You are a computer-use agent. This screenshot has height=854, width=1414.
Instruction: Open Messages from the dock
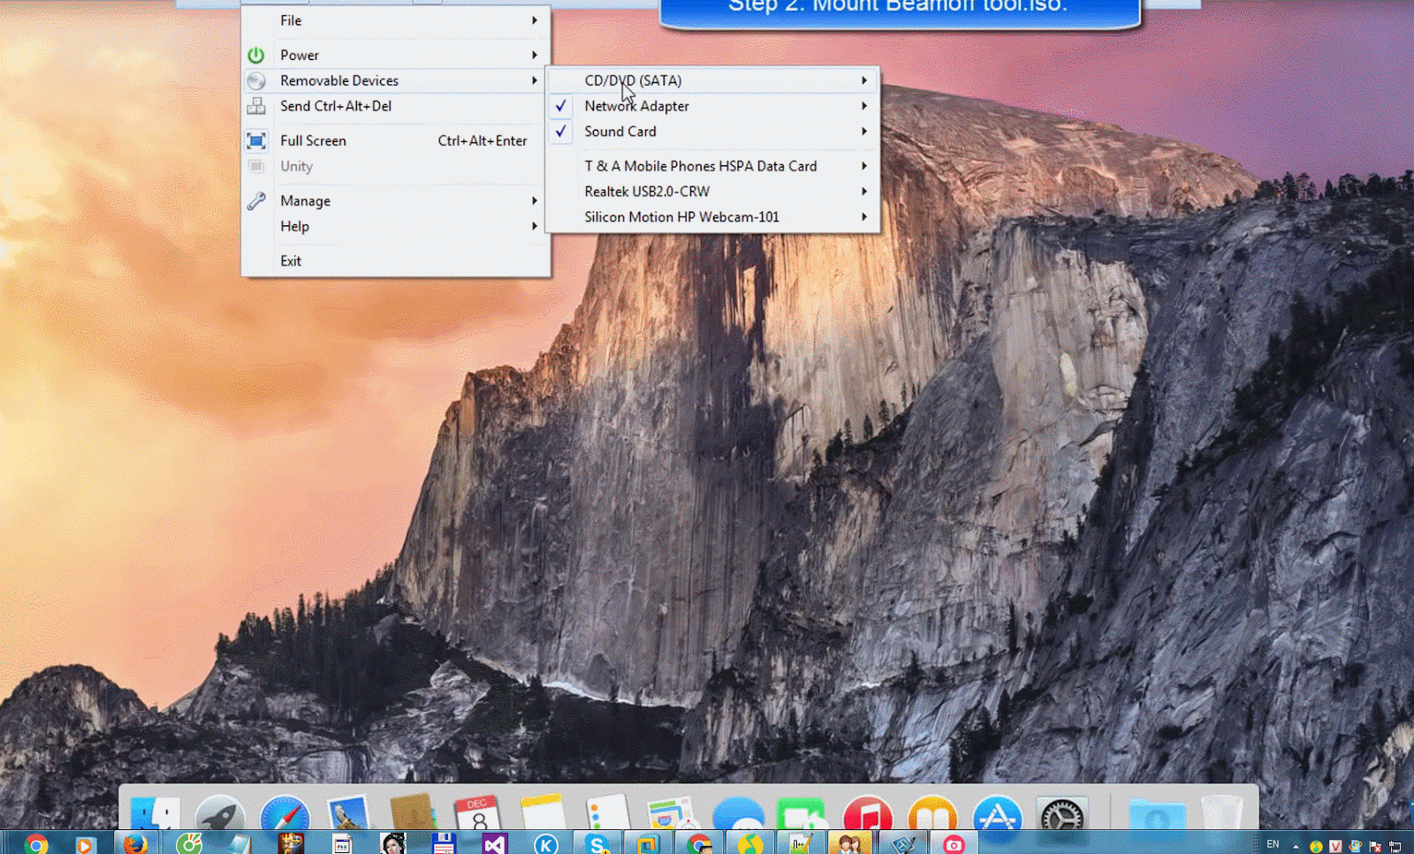coord(738,814)
